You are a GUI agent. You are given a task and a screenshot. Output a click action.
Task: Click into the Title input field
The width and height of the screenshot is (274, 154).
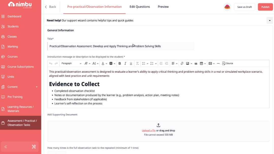(x=121, y=46)
